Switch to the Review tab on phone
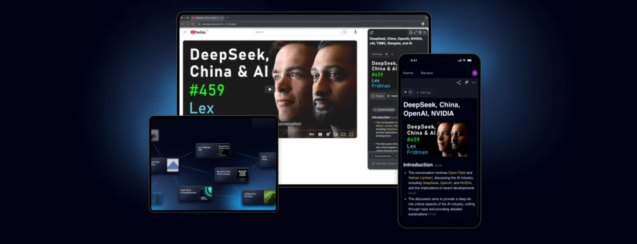This screenshot has height=244, width=637. [427, 73]
